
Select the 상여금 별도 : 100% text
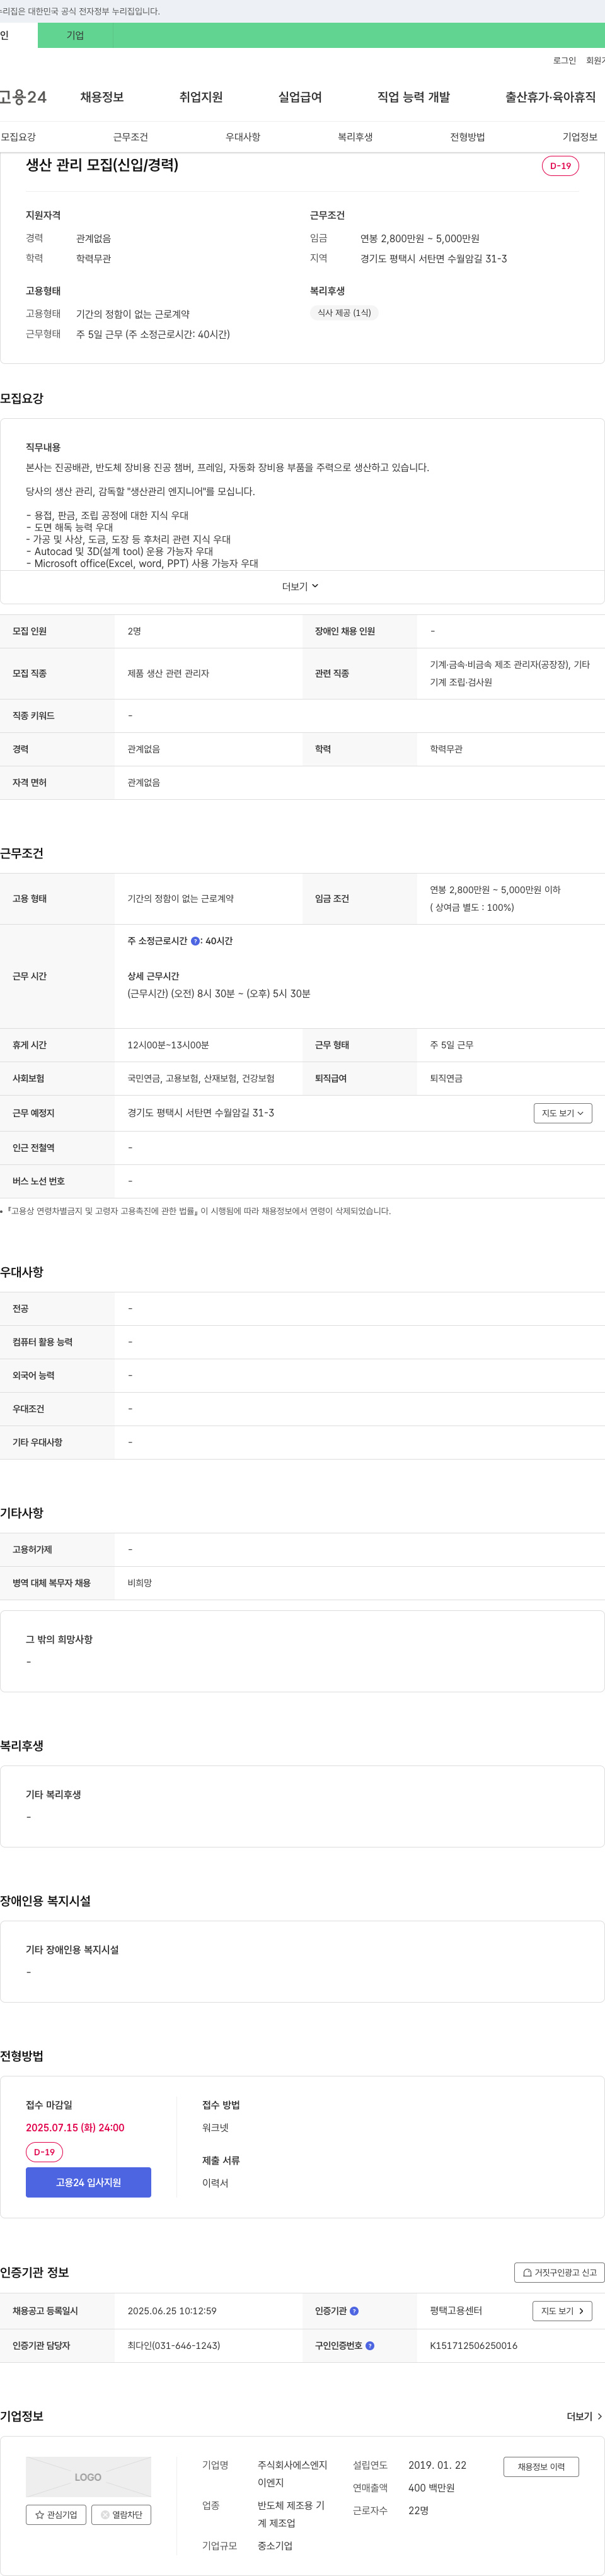(x=472, y=908)
